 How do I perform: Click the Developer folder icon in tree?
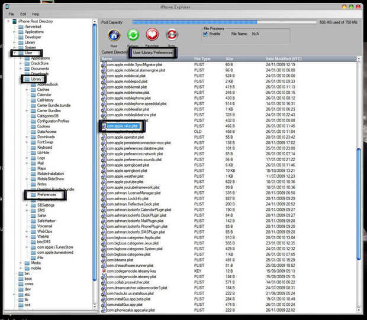(x=21, y=37)
